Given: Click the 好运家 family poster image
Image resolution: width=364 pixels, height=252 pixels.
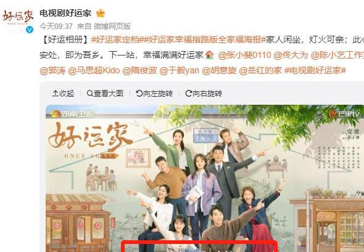Looking at the screenshot, I should [x=205, y=178].
